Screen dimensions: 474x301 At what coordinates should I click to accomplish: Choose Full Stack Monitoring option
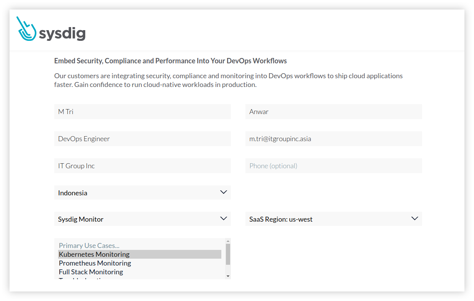(x=91, y=272)
